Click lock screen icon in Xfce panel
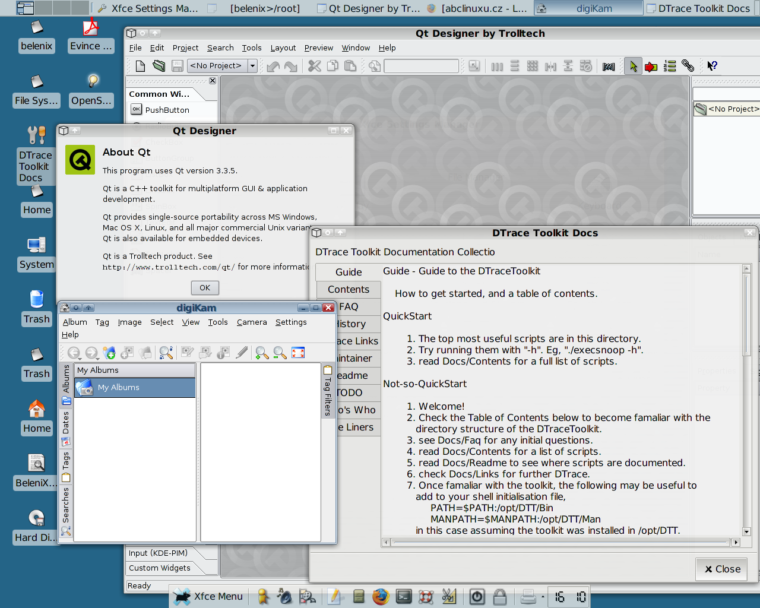The width and height of the screenshot is (760, 608). point(500,596)
